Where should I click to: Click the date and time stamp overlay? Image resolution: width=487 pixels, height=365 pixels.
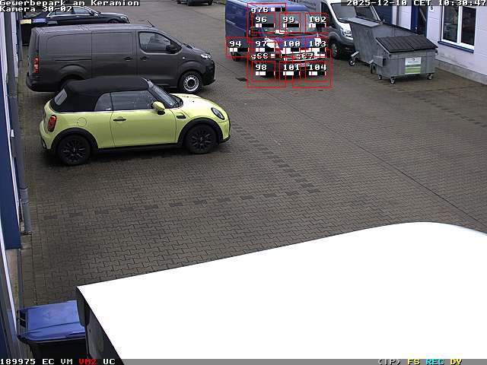[x=416, y=3]
